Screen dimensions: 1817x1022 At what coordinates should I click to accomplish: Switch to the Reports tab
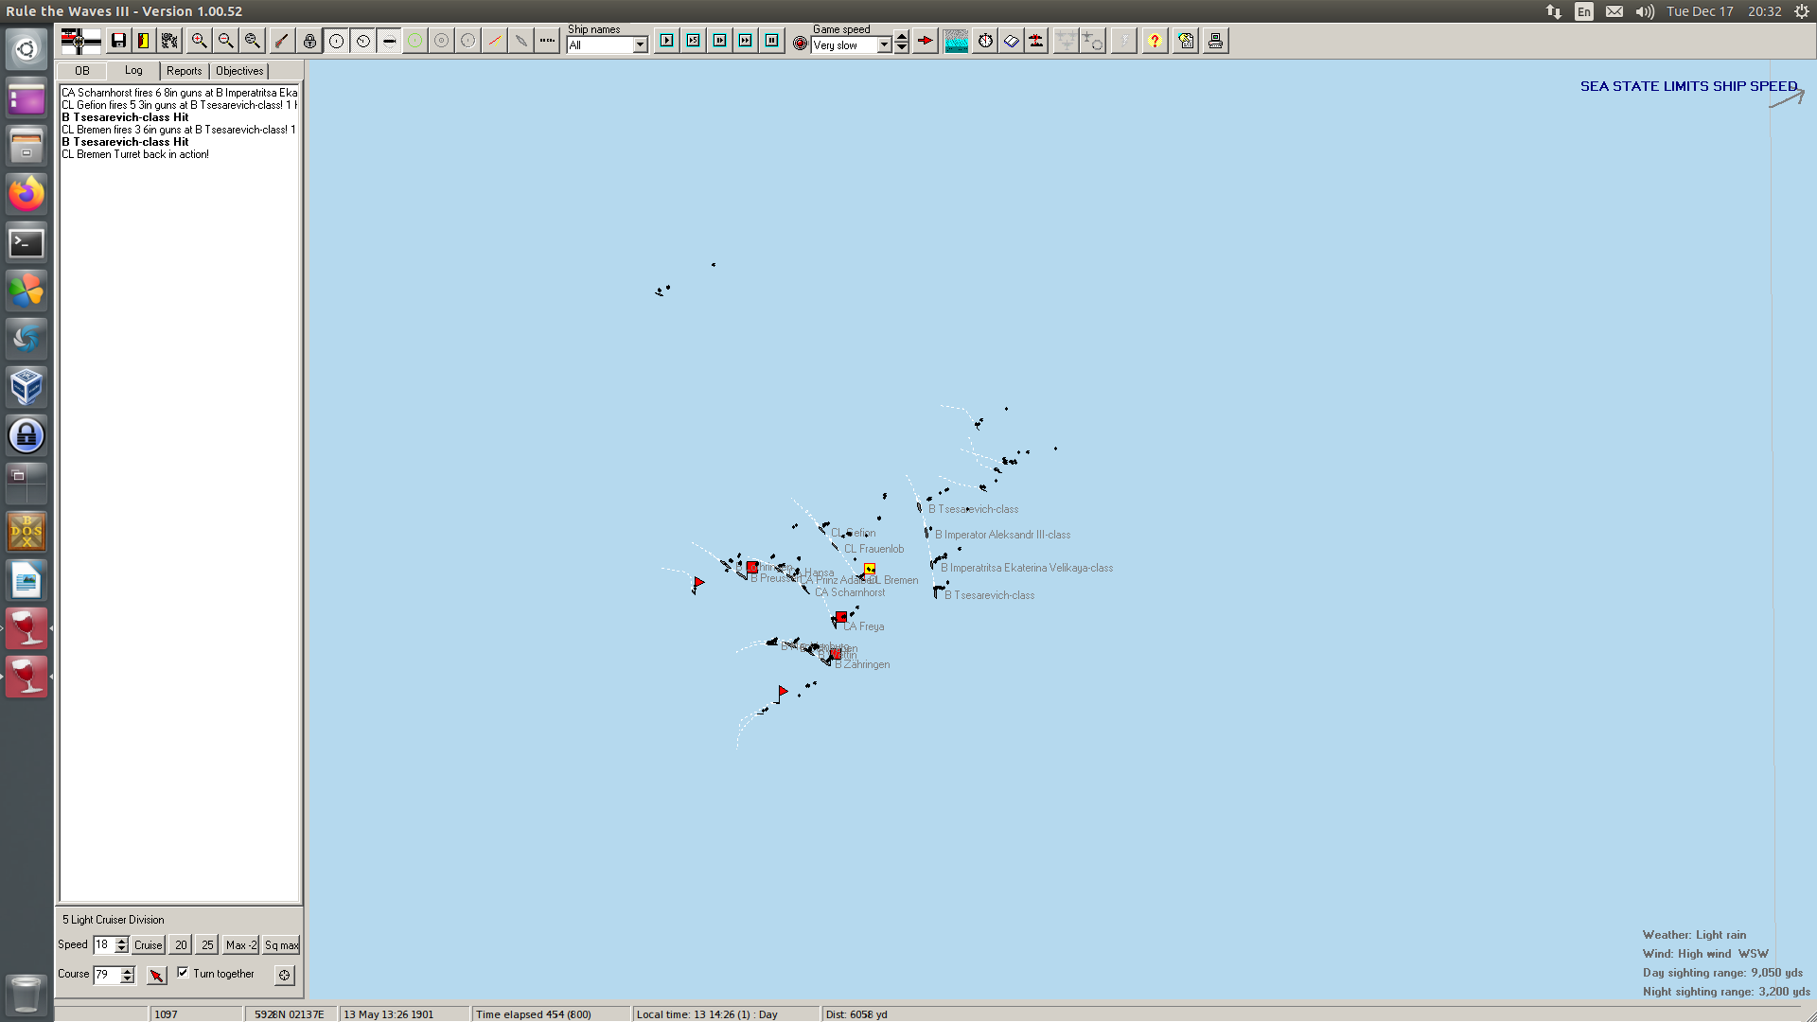pos(184,71)
